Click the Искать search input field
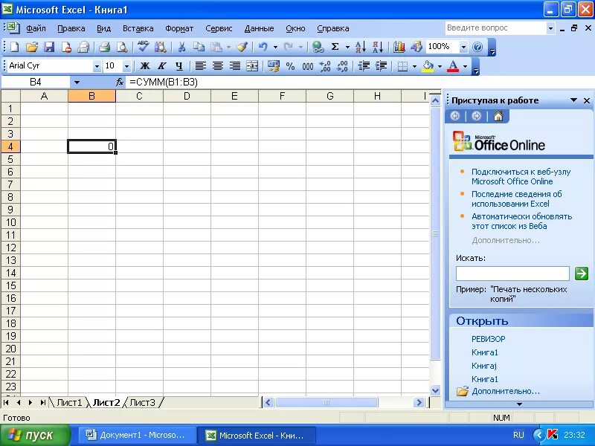The width and height of the screenshot is (595, 446). [512, 273]
